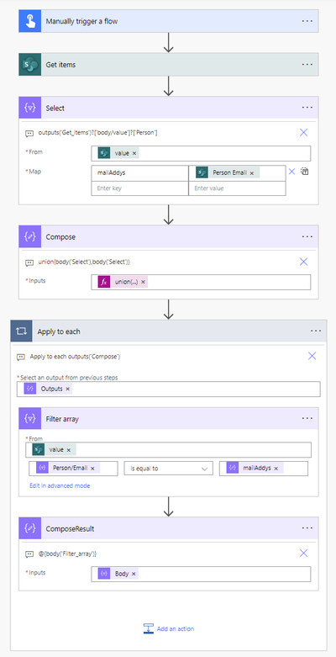Screen dimensions: 336x657
Task: Click the ComposeResult action icon
Action: [29, 528]
